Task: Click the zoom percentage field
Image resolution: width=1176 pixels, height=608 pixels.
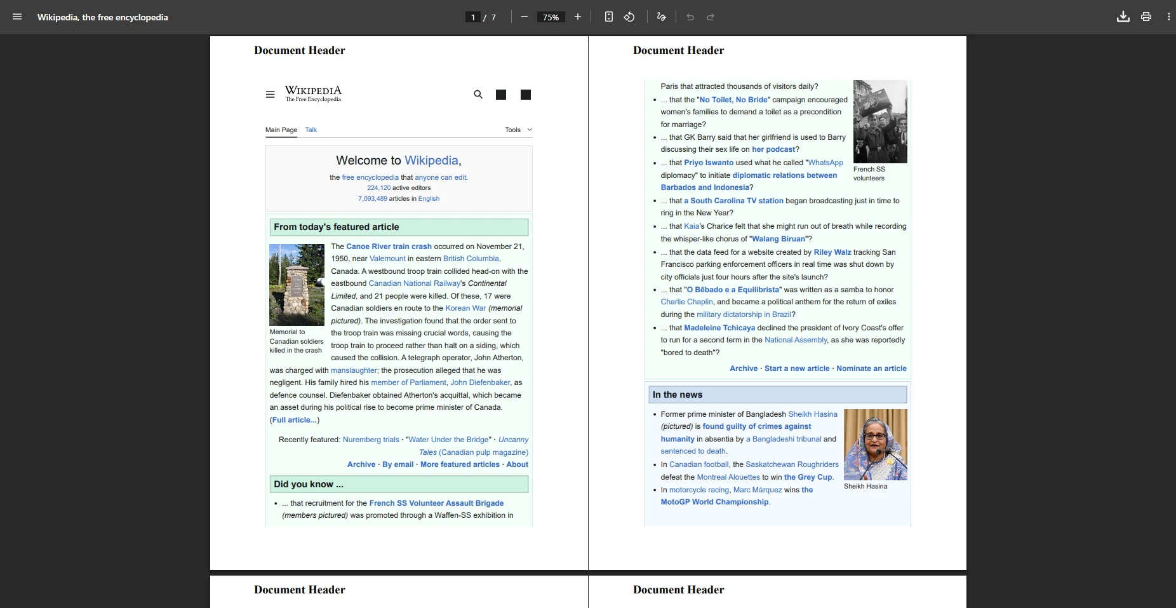Action: point(551,17)
